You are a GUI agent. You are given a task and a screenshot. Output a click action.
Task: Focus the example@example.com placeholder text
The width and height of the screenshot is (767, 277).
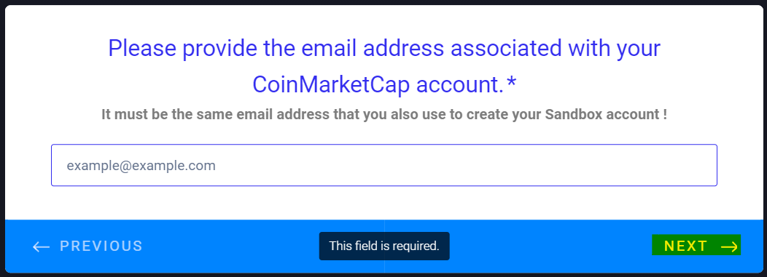point(141,166)
